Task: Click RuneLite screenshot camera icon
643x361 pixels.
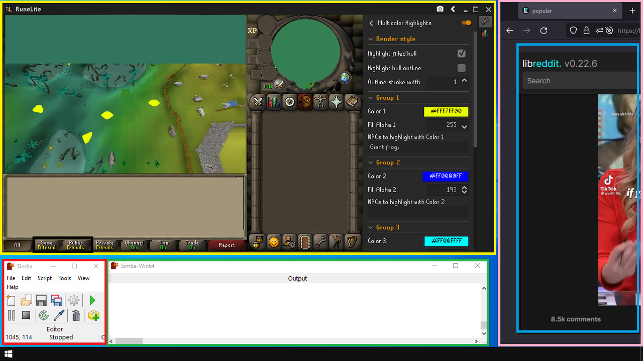Action: pos(440,9)
